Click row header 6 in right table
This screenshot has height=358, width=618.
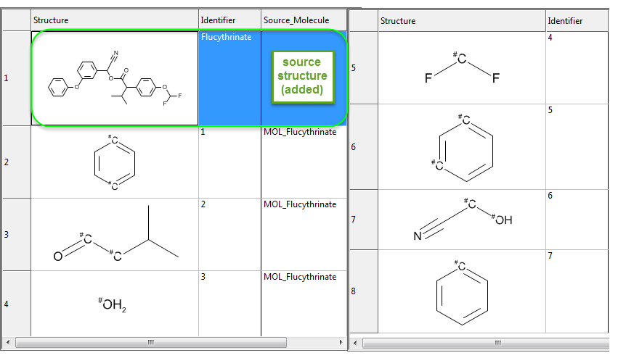click(364, 146)
